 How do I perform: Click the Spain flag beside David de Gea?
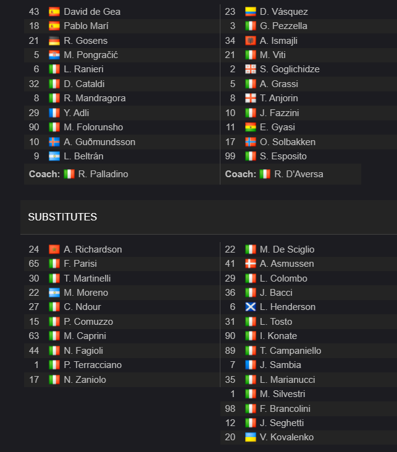pyautogui.click(x=54, y=12)
